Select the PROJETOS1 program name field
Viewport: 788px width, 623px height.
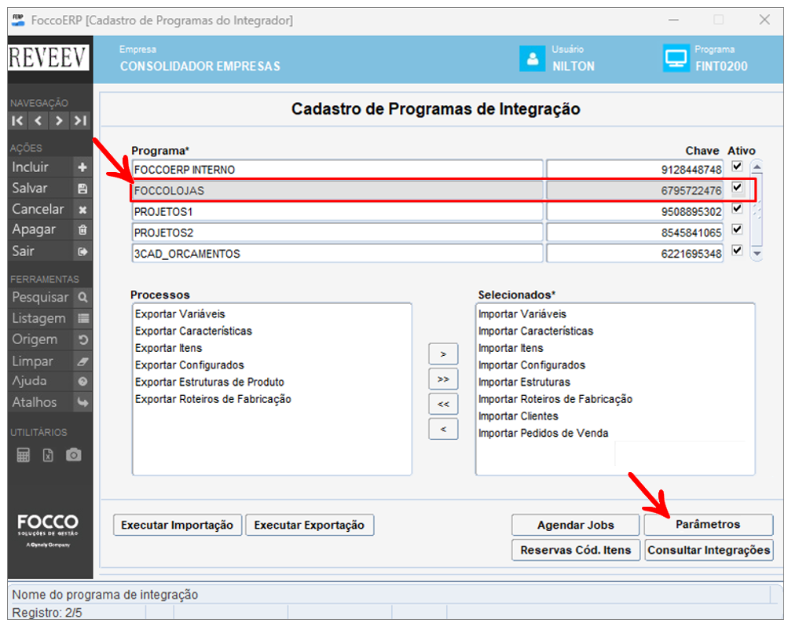(x=338, y=212)
